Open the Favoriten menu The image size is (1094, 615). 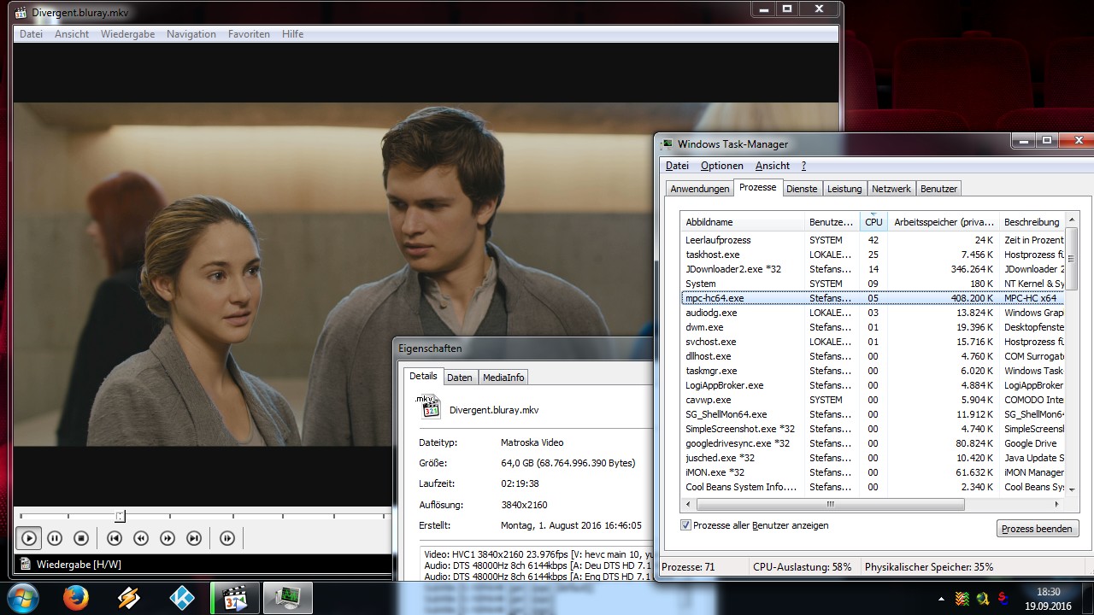pos(249,34)
